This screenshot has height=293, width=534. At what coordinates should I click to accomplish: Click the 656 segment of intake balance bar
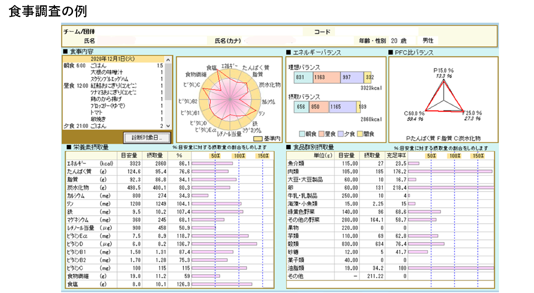[x=302, y=107]
